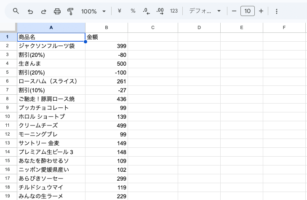
Task: Click cell with value -100
Action: tap(107, 72)
